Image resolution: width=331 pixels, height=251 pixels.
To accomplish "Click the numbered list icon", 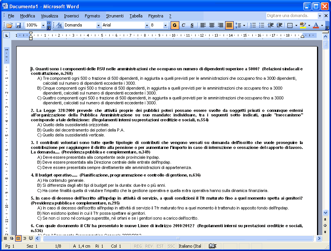I will tap(253, 25).
